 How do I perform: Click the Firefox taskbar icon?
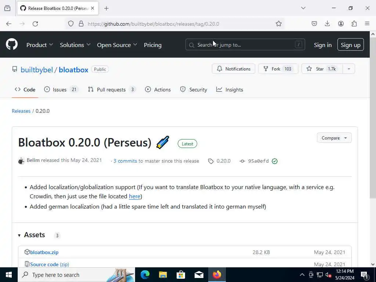(217, 275)
